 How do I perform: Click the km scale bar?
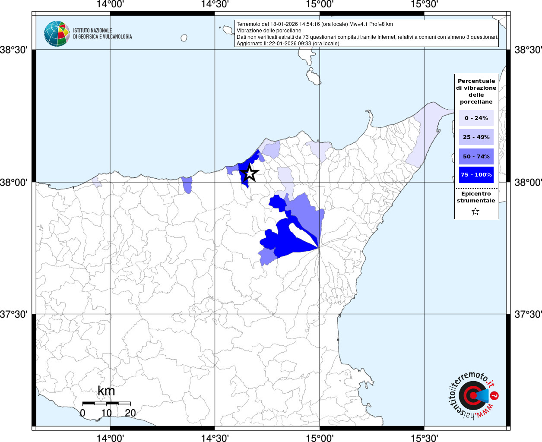point(106,403)
